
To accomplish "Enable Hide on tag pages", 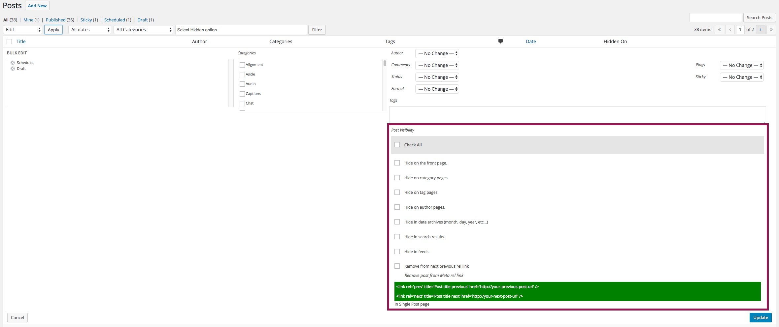I will 397,192.
